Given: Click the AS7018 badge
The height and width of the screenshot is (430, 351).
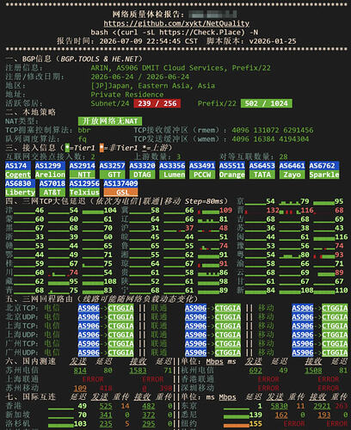Looking at the screenshot, I should (52, 183).
